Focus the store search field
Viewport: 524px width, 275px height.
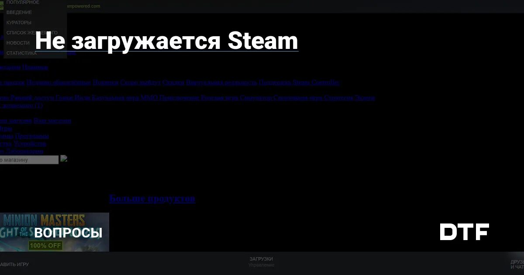(x=29, y=160)
